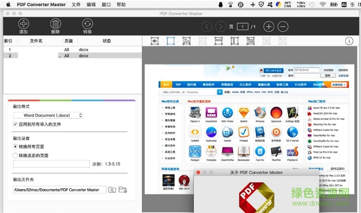Go to next page arrow
Viewport: 361px width, 213px height.
(x=221, y=27)
